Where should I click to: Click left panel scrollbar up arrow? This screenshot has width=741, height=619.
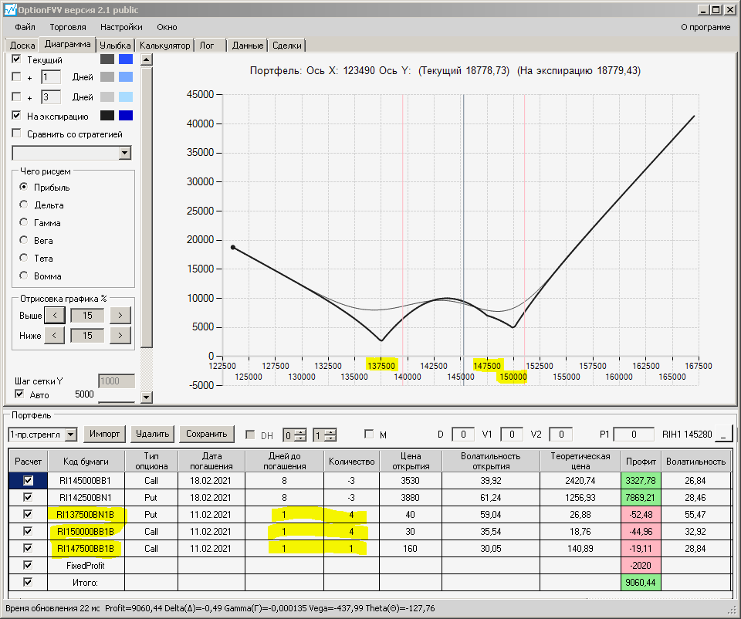[x=147, y=59]
